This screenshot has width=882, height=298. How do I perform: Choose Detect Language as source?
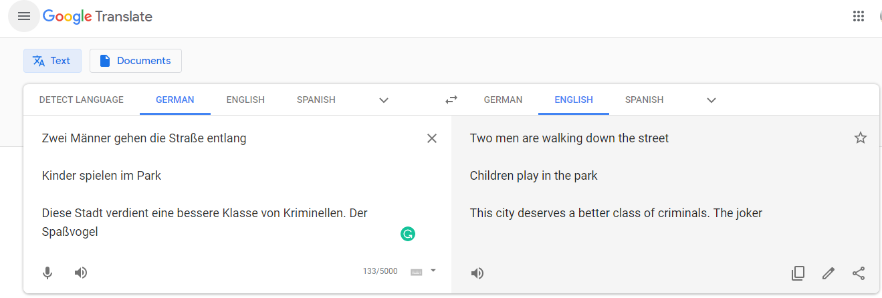(x=82, y=100)
